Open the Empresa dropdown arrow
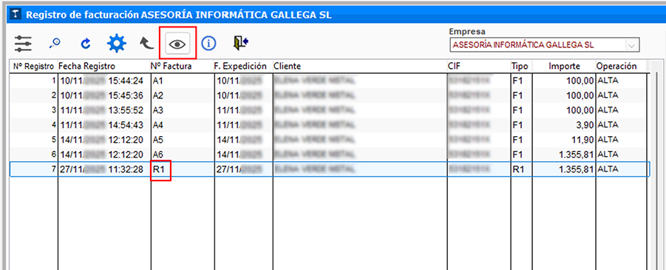The width and height of the screenshot is (666, 270). click(631, 45)
